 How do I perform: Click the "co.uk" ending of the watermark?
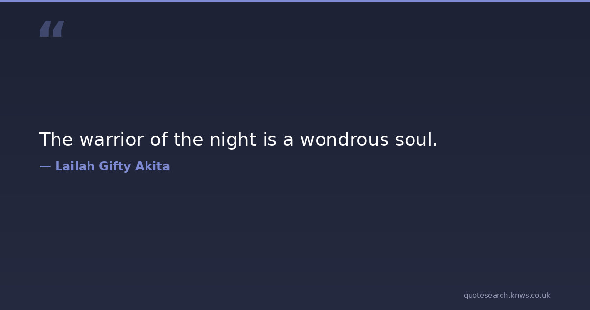tap(540, 295)
